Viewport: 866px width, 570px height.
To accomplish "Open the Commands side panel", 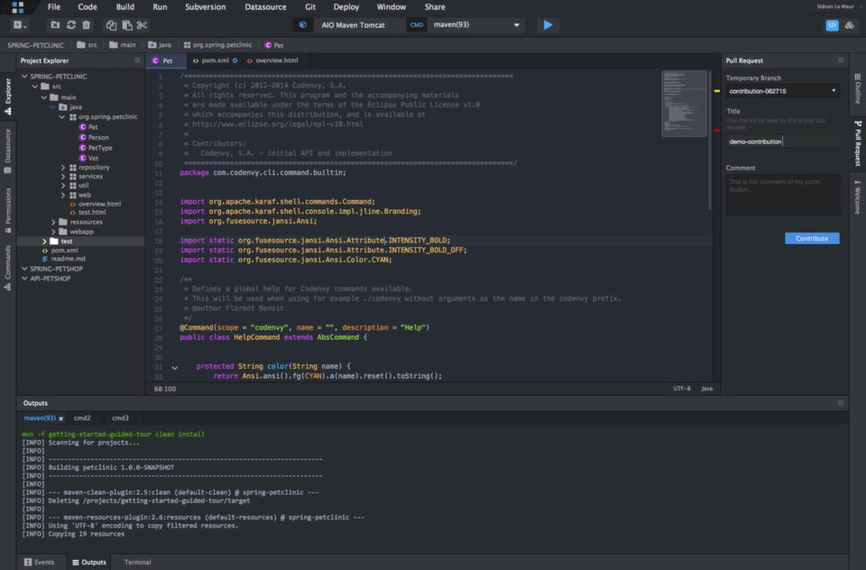I will [x=8, y=268].
